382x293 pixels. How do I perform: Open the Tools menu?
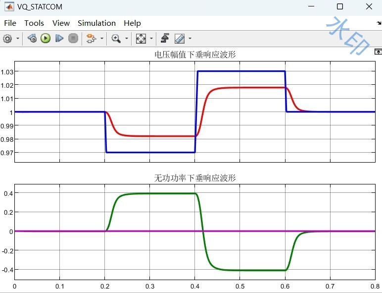[34, 23]
